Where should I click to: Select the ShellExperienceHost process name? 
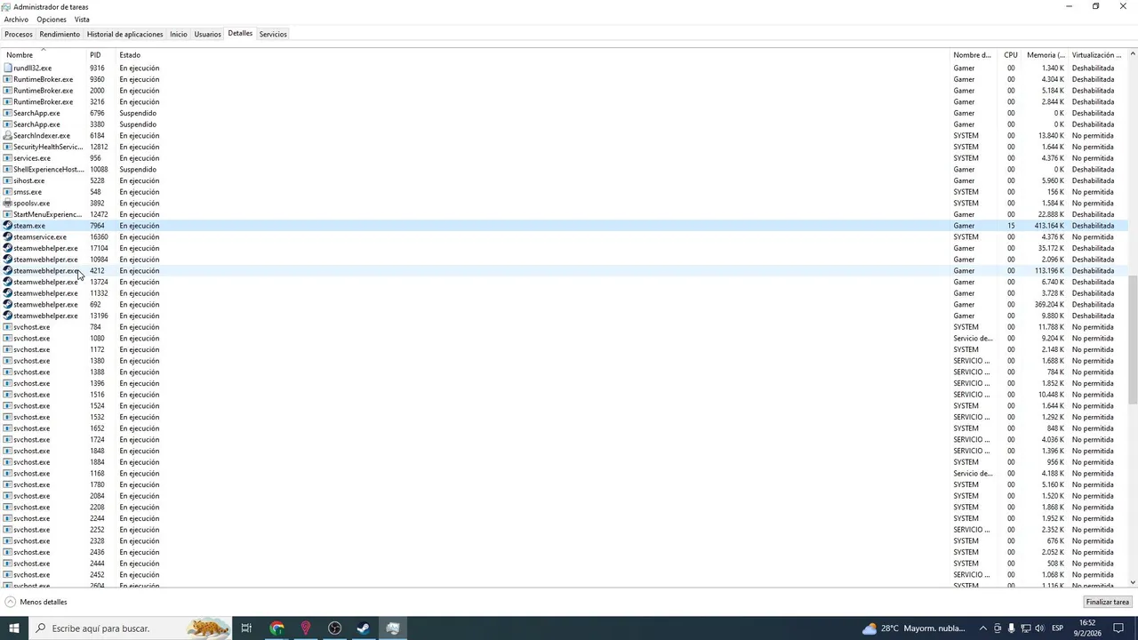[49, 170]
